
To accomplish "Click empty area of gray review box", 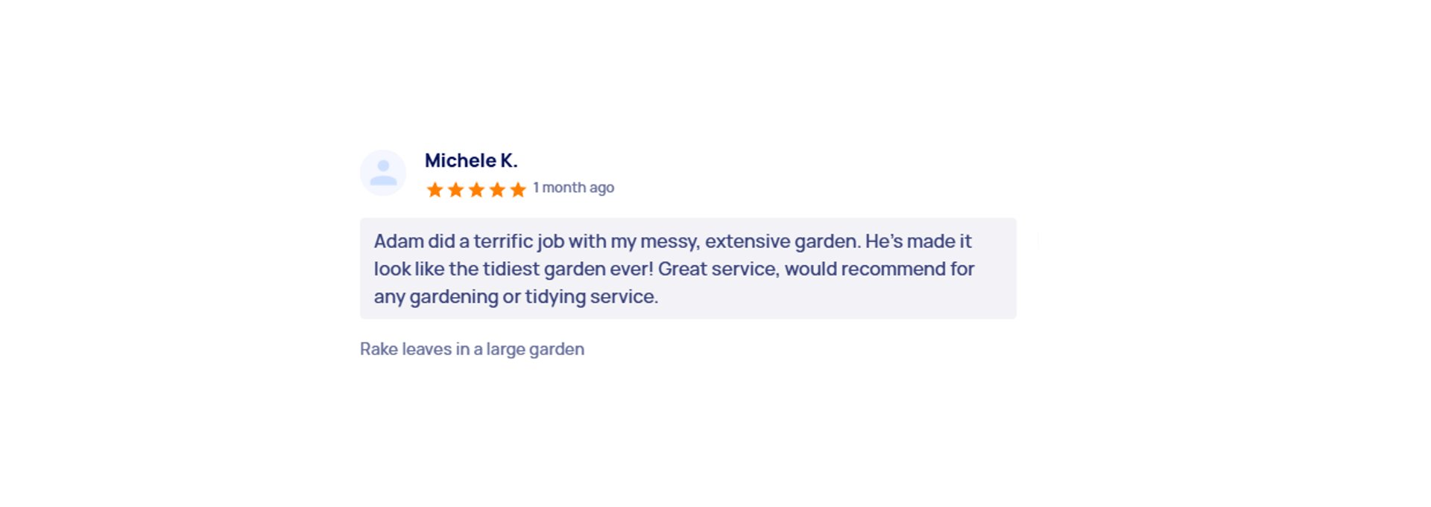I will 835,299.
